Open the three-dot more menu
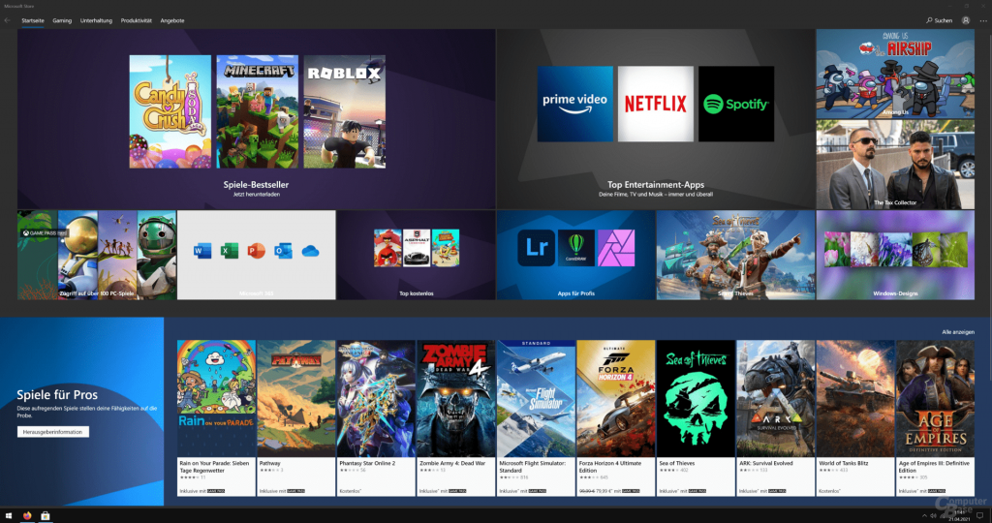The image size is (992, 523). (x=983, y=20)
